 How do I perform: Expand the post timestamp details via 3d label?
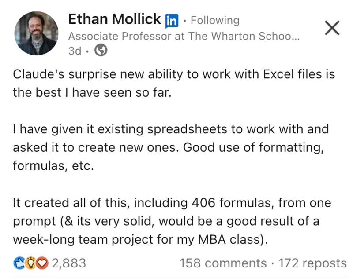click(x=75, y=51)
